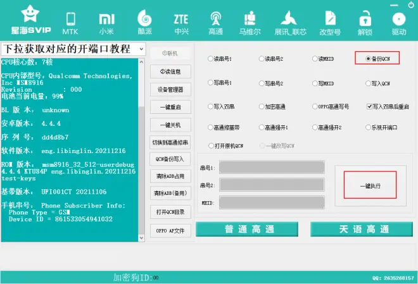The image size is (418, 284).
Task: Toggle the 写入双串后重启 checkbox
Action: coord(369,106)
